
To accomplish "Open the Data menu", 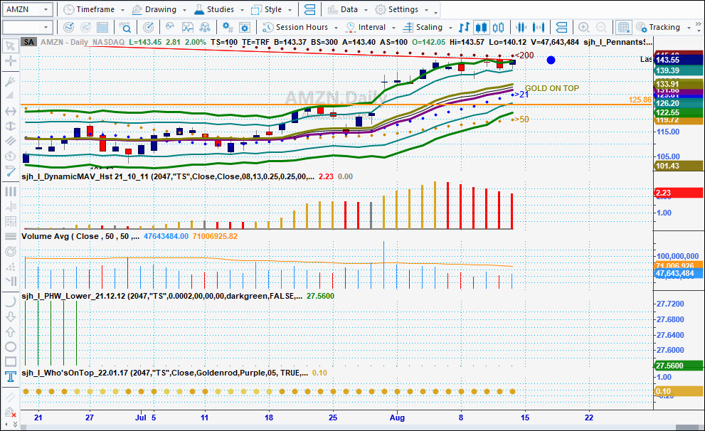I will [x=348, y=9].
